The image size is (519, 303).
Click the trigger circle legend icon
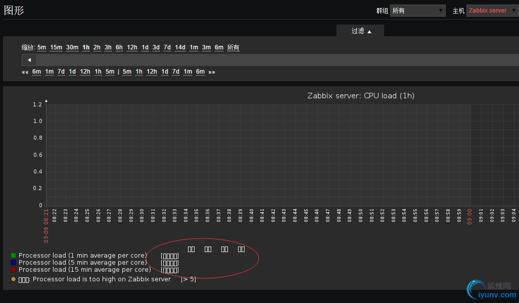point(13,279)
